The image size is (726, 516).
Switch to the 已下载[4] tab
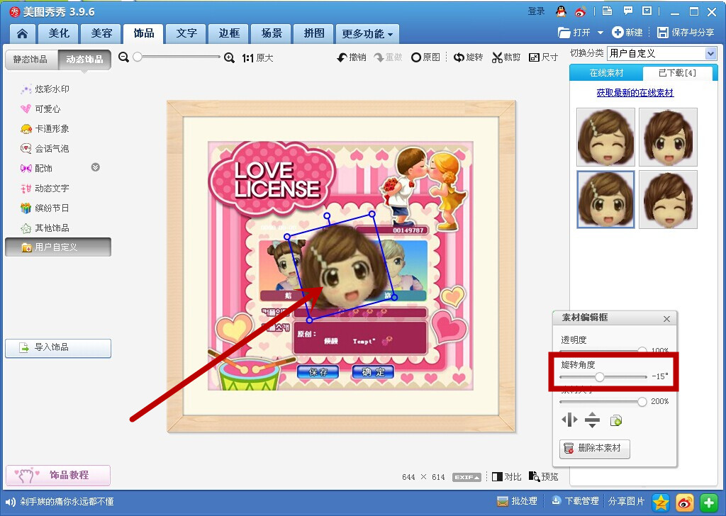pos(677,73)
